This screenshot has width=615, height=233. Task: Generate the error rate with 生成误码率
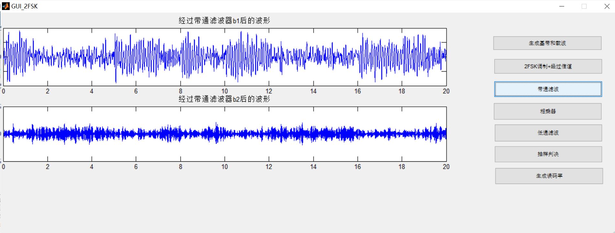coord(549,176)
